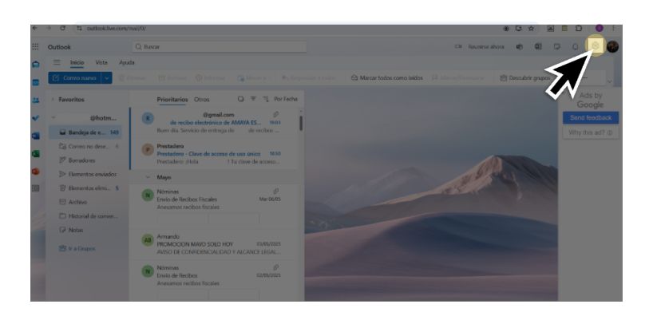Toggle the hamburger navigation pane button

tap(57, 62)
